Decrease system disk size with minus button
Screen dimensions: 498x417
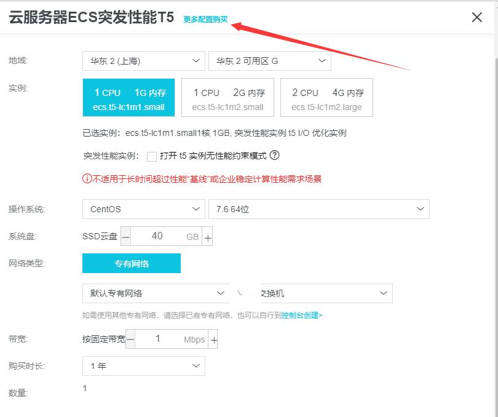pos(126,236)
